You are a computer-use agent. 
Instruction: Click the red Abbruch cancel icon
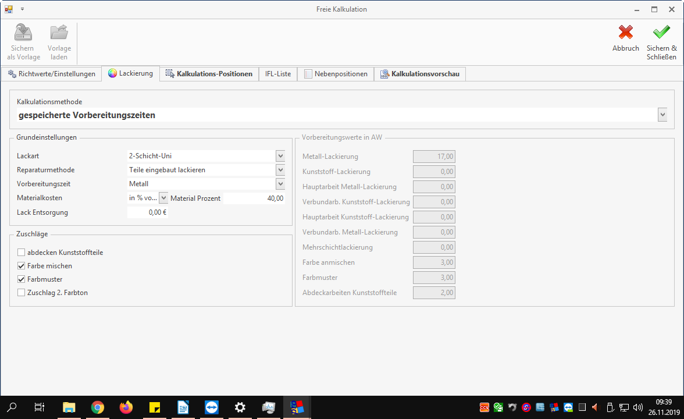[x=625, y=33]
